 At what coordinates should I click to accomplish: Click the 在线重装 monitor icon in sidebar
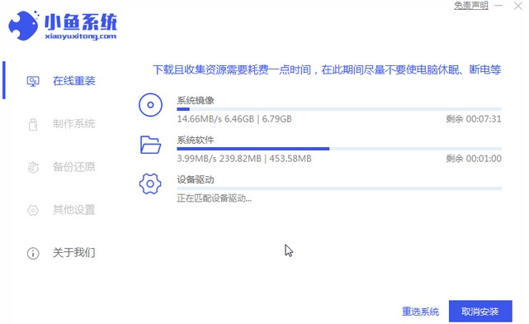[x=33, y=81]
